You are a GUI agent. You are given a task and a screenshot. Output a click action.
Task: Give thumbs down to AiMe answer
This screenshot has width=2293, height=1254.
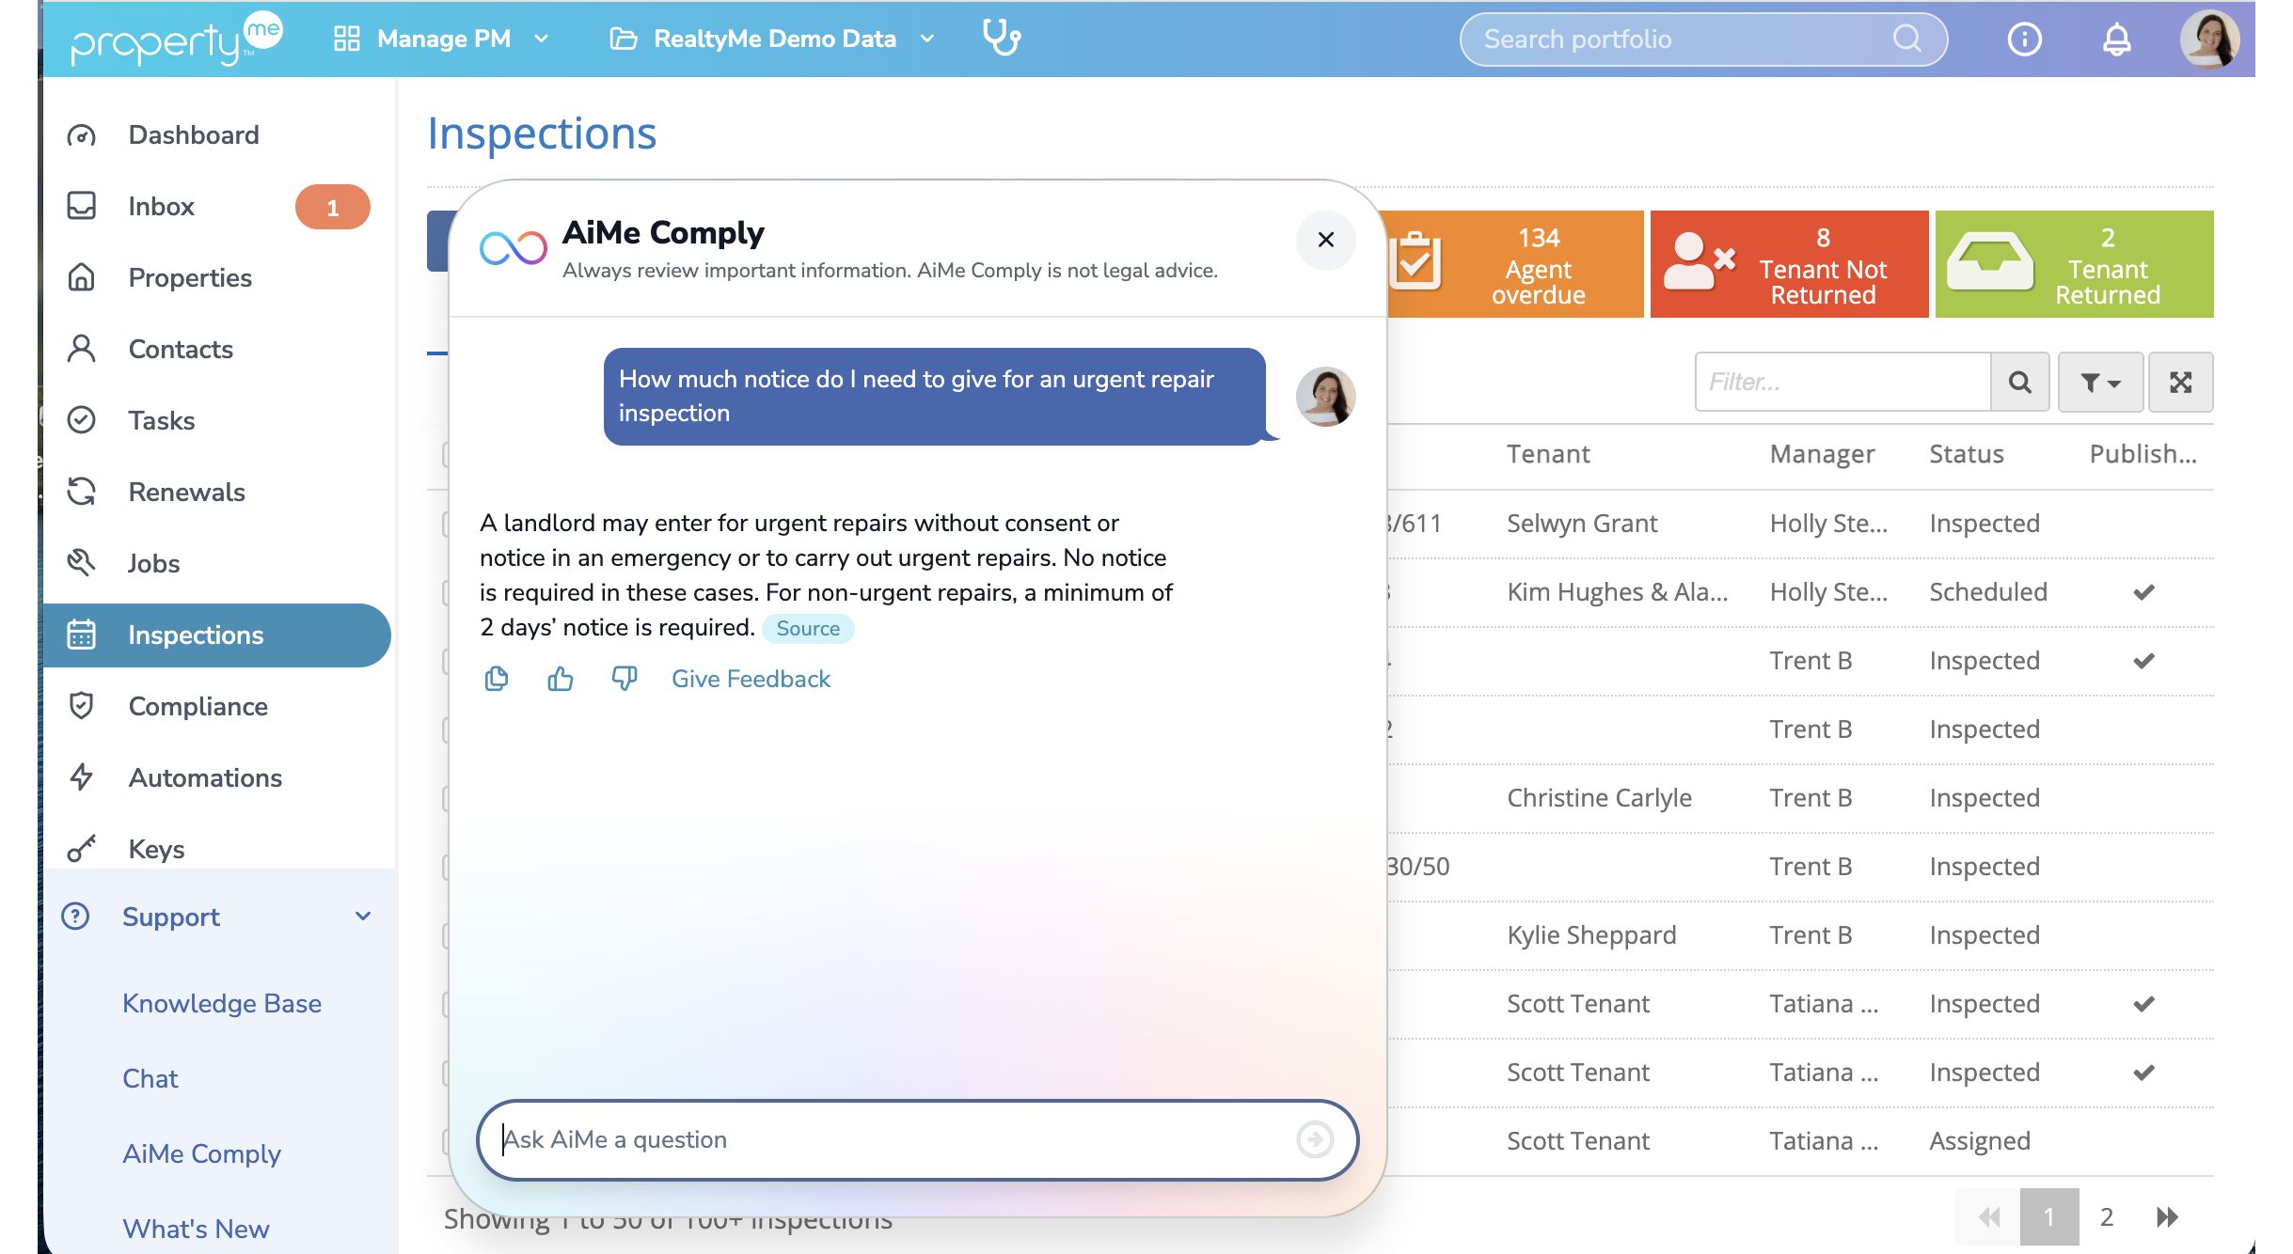[x=625, y=679]
